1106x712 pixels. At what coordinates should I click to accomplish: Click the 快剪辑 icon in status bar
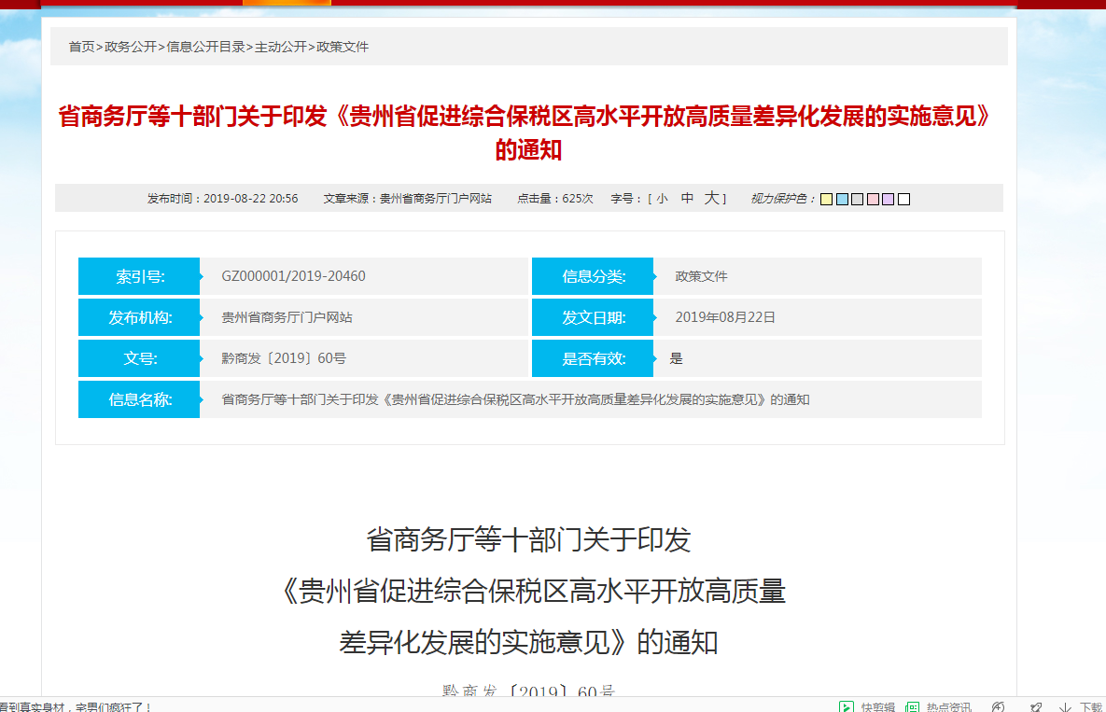click(847, 706)
